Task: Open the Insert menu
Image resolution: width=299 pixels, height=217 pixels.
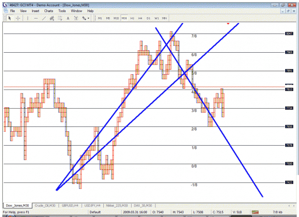Action: coord(35,11)
